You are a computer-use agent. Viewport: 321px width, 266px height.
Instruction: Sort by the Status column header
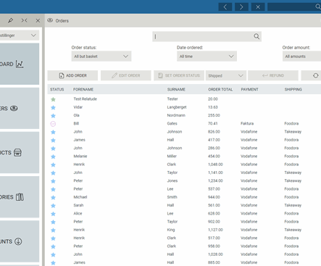[57, 89]
